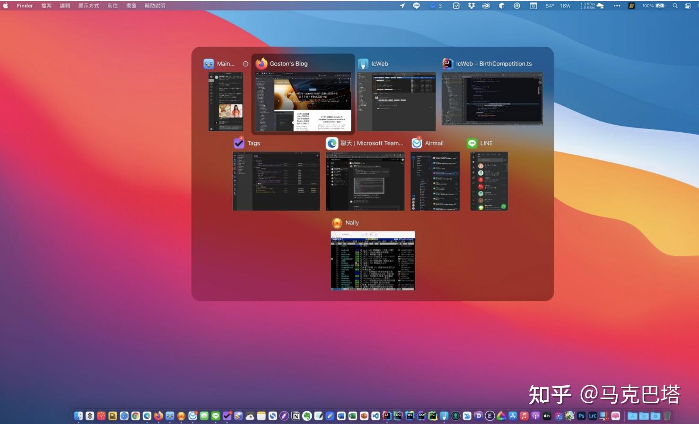Select the IcWeb Fork window thumbnail
Image resolution: width=699 pixels, height=424 pixels.
[396, 102]
